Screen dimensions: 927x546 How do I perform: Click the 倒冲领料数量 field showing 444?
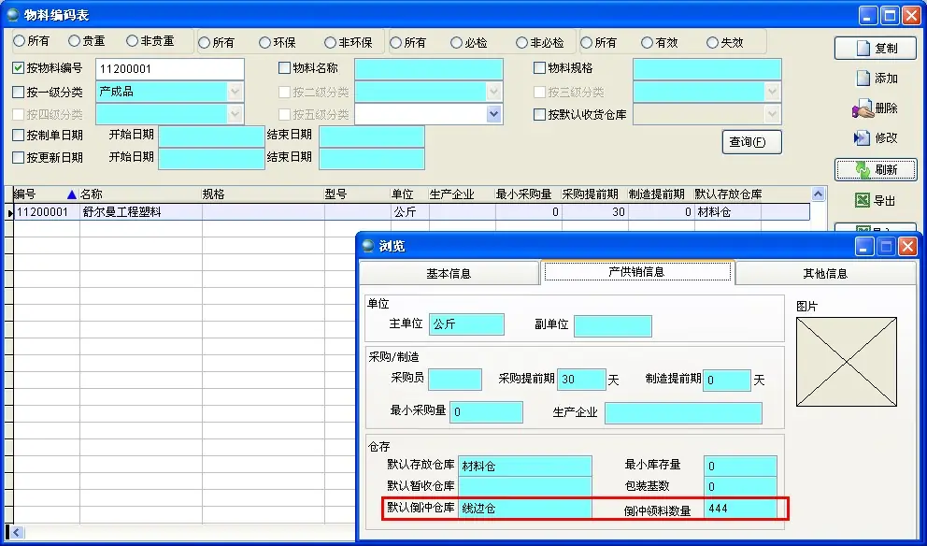[x=741, y=510]
